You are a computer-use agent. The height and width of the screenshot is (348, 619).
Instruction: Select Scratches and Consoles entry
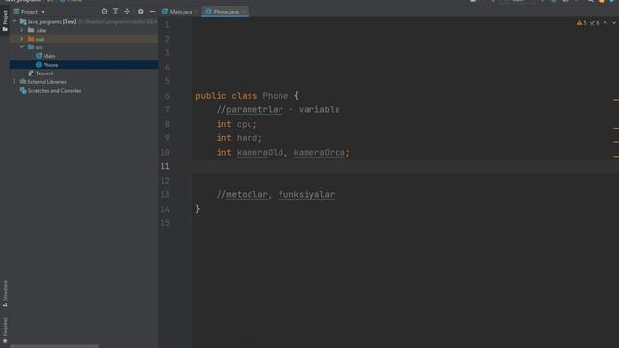[54, 90]
